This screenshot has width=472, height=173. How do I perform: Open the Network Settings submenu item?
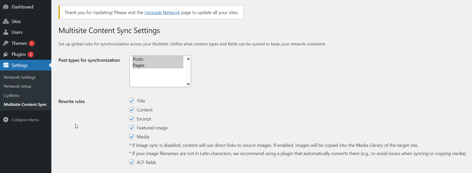pos(20,77)
